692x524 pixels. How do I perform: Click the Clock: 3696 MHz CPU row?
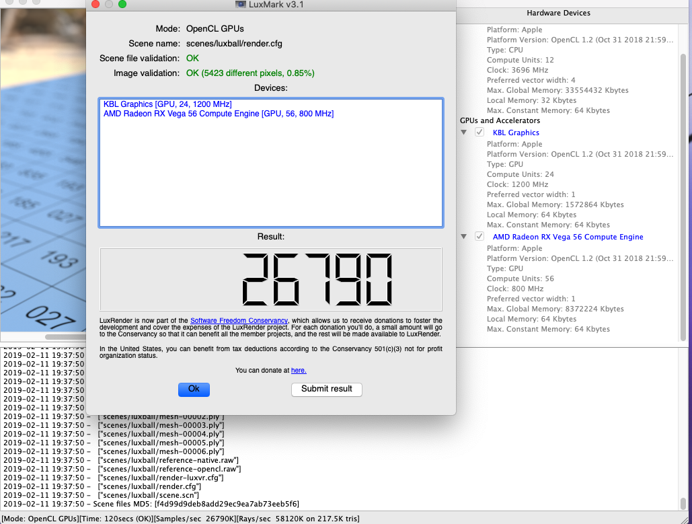click(x=517, y=70)
